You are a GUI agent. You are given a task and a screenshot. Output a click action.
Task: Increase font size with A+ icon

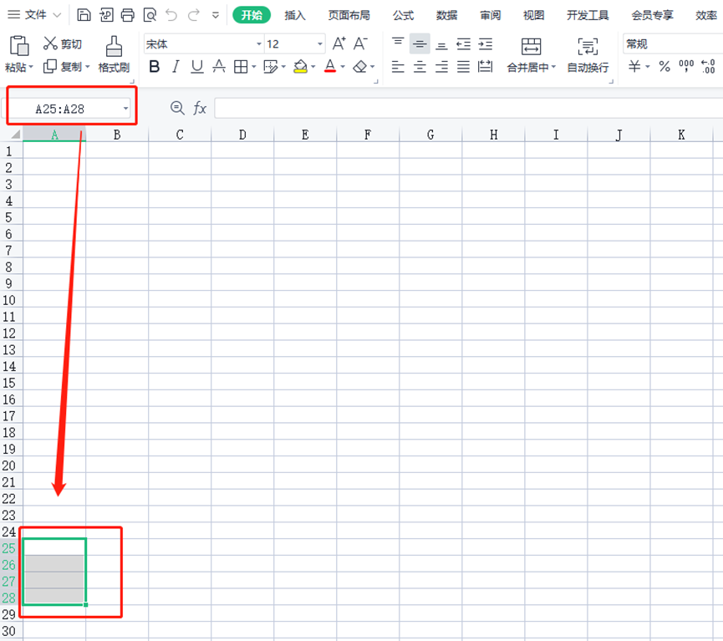[339, 43]
